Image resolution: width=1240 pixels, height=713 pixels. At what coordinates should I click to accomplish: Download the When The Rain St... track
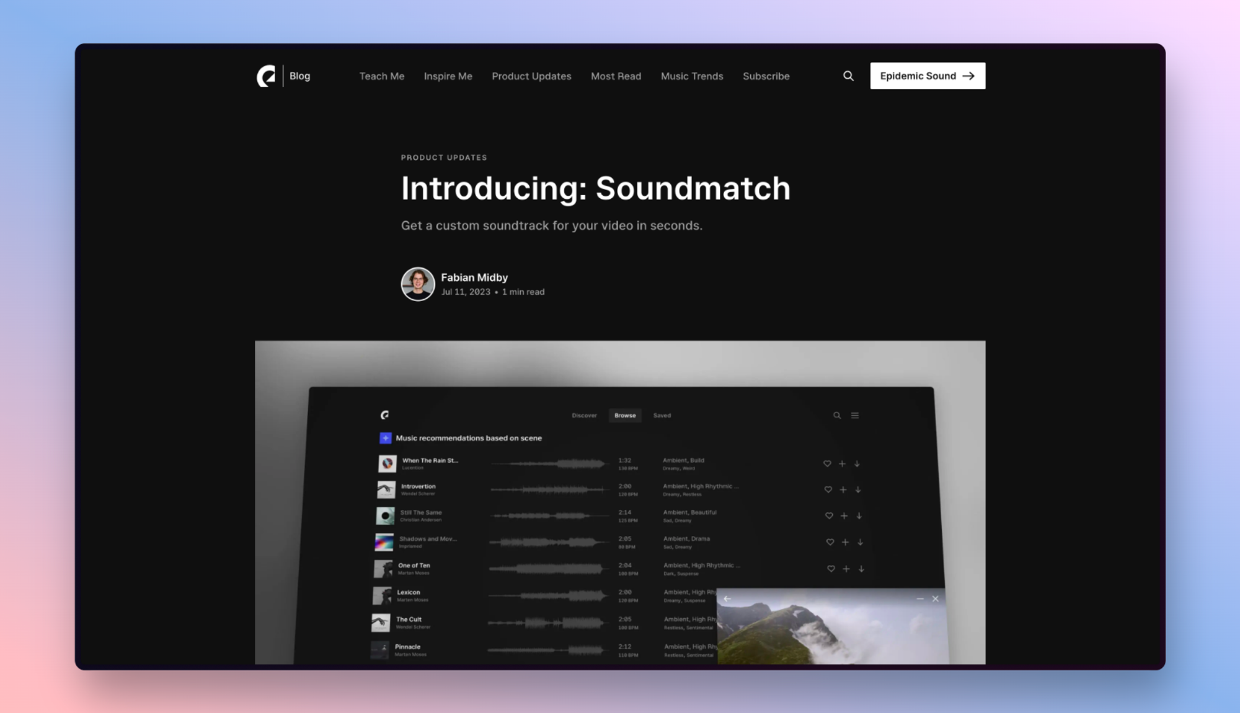[x=857, y=463]
